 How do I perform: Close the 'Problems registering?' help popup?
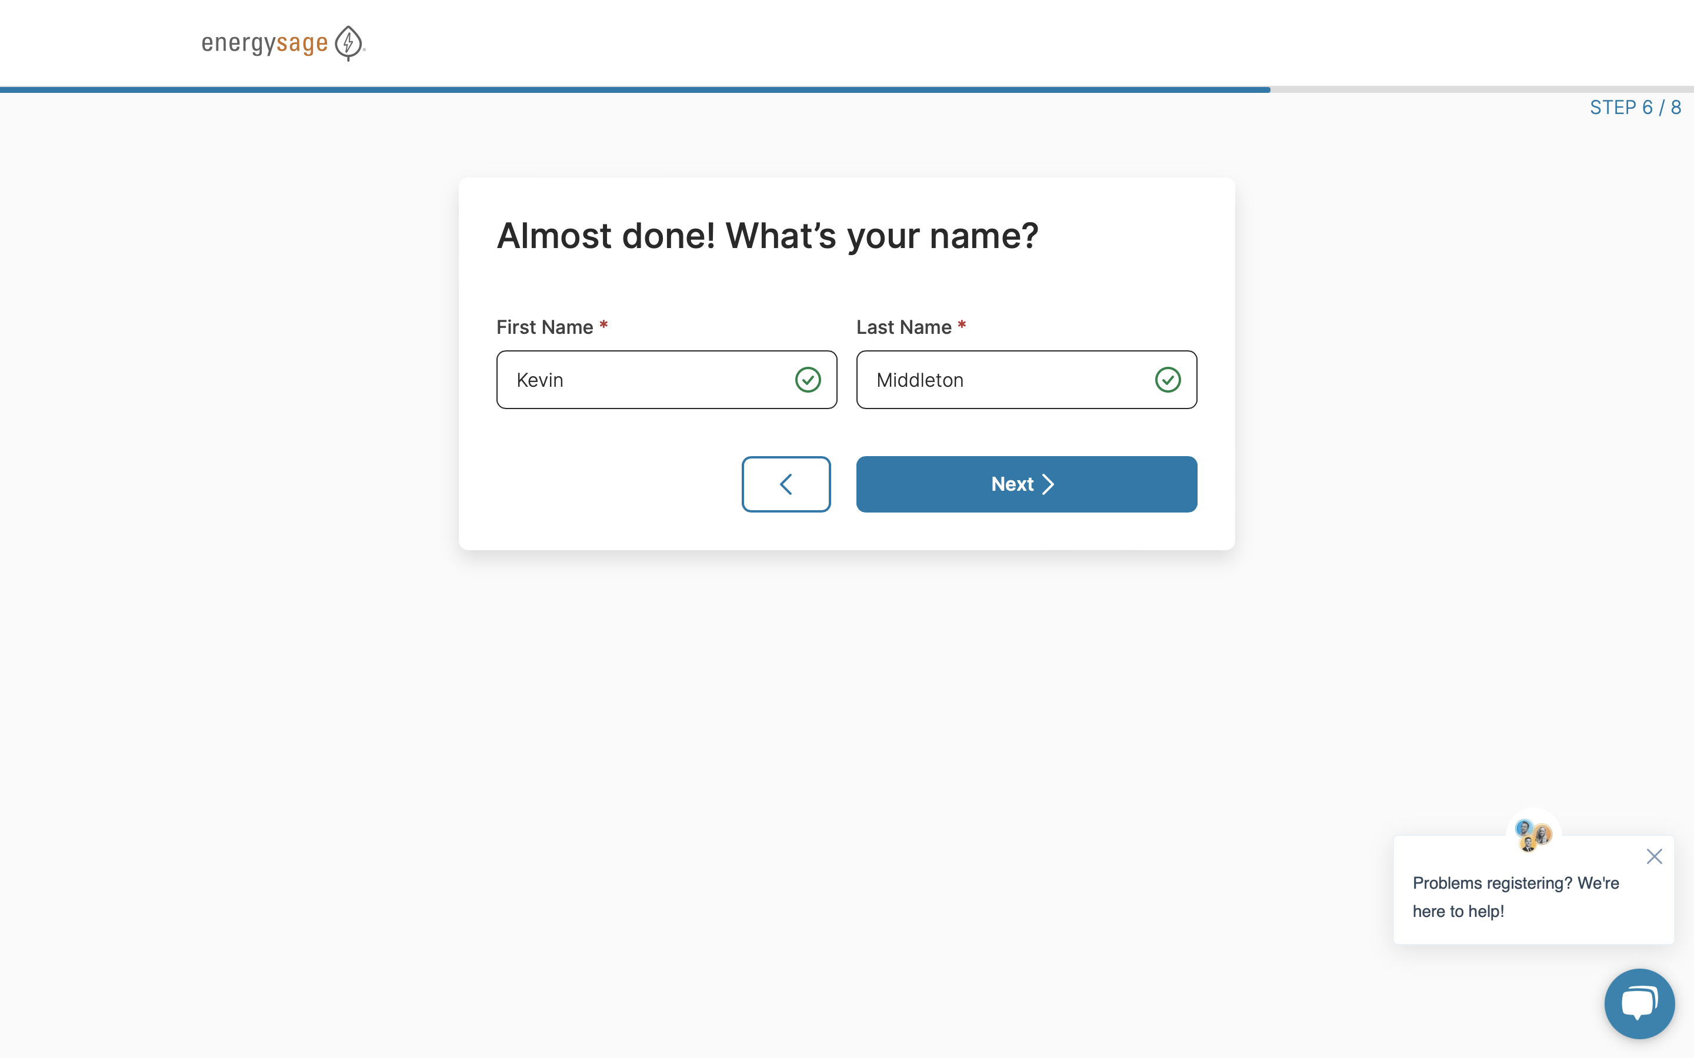click(x=1654, y=856)
